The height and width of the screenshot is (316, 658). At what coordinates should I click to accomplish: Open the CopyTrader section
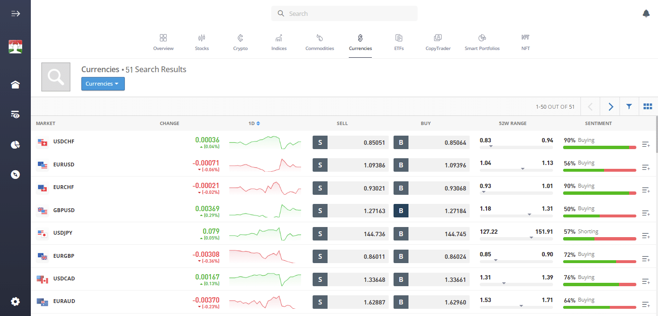pos(437,41)
